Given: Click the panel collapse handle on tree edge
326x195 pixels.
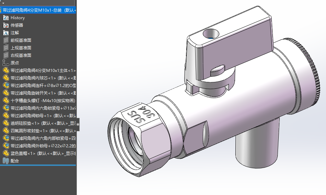Looking at the screenshot, I should point(78,125).
